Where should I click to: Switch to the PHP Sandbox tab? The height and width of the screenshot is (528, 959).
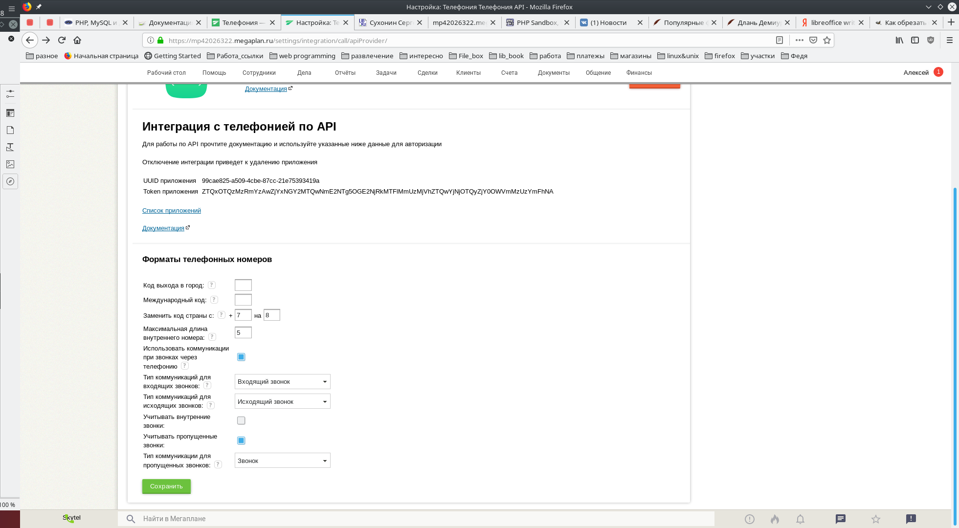pyautogui.click(x=536, y=22)
